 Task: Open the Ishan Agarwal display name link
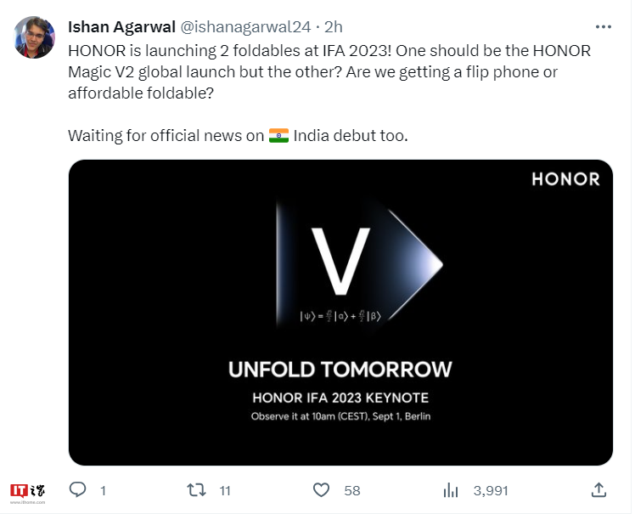(121, 27)
